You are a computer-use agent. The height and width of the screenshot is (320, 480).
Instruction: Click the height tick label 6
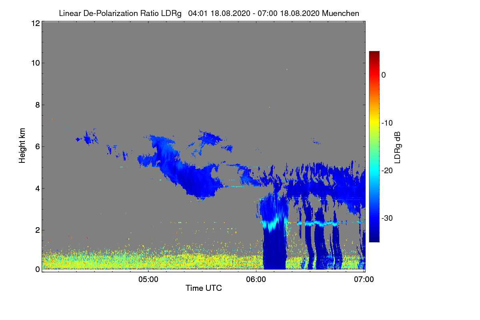click(x=37, y=146)
